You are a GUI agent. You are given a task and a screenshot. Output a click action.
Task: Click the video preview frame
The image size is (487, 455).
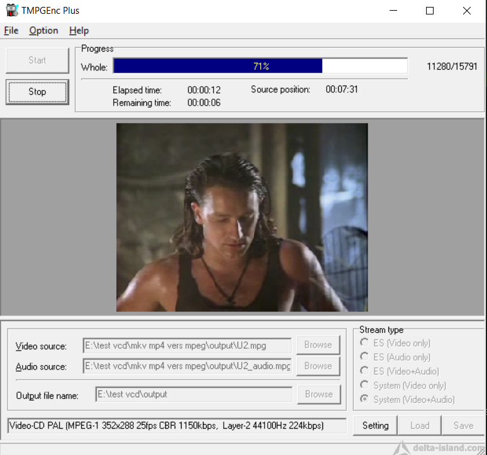pyautogui.click(x=242, y=217)
